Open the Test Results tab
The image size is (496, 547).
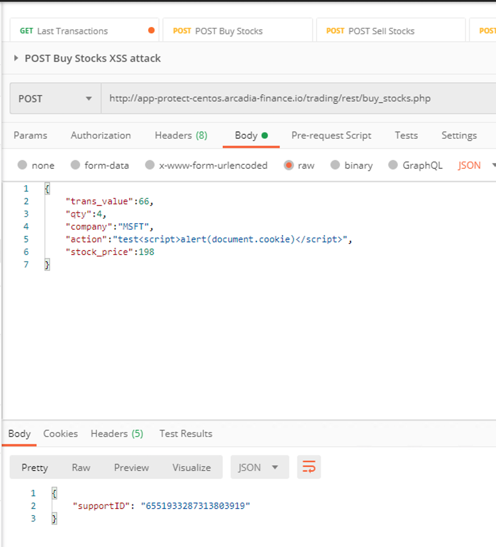(186, 434)
